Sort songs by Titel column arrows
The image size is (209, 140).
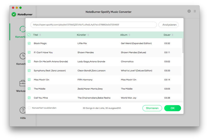(40, 35)
